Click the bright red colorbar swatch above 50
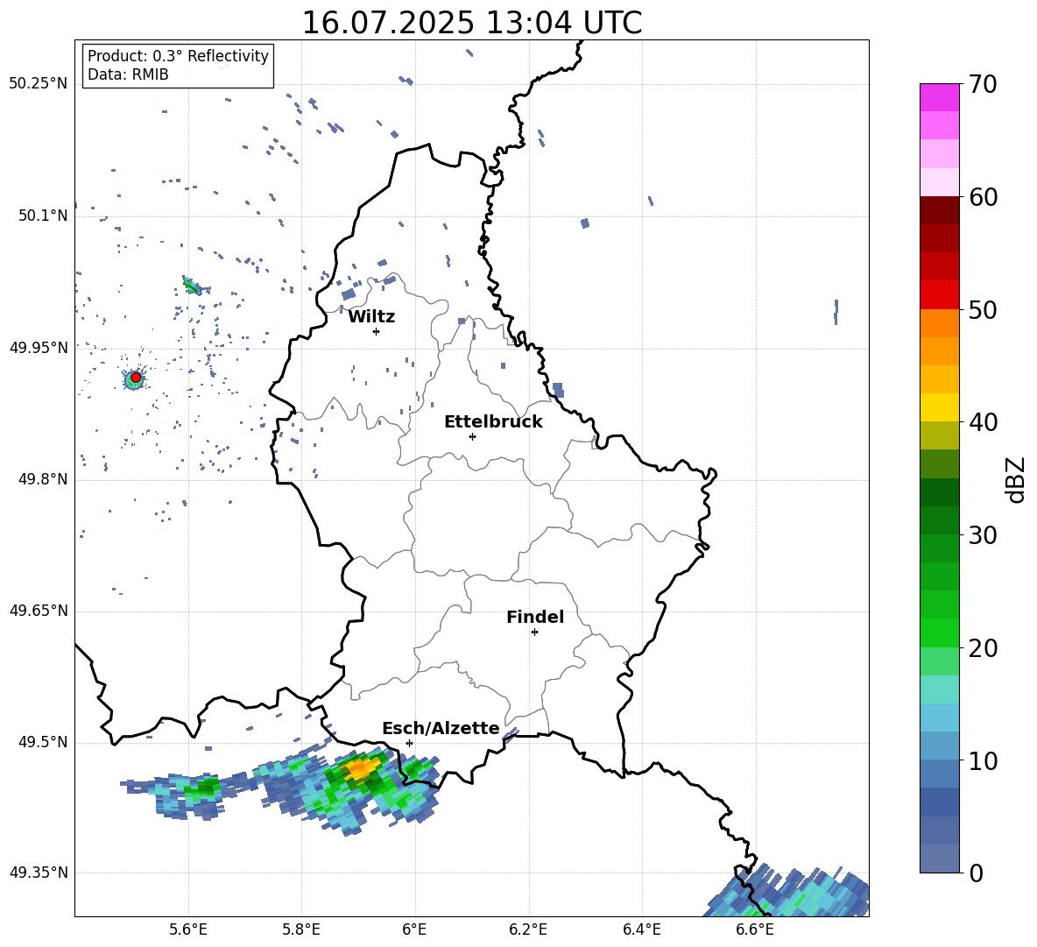Screen dimensions: 1037x947 pyautogui.click(x=939, y=295)
